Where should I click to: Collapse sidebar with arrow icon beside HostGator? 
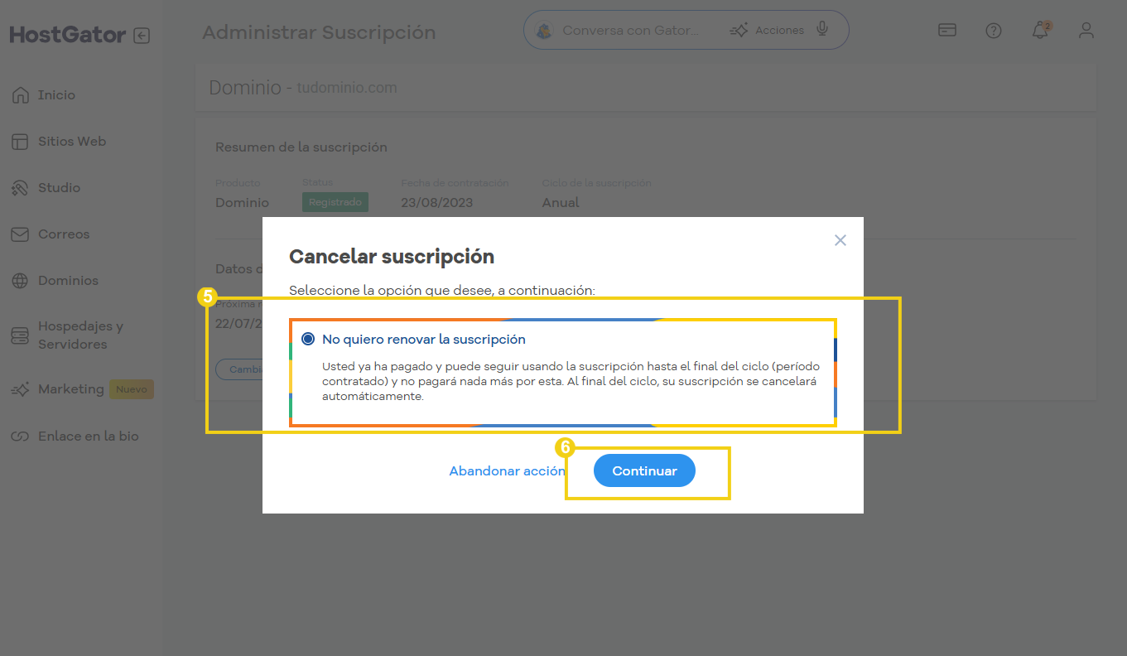pos(142,36)
